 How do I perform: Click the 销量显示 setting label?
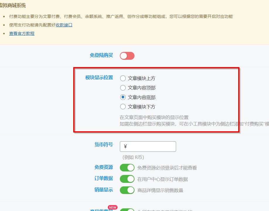(x=103, y=190)
